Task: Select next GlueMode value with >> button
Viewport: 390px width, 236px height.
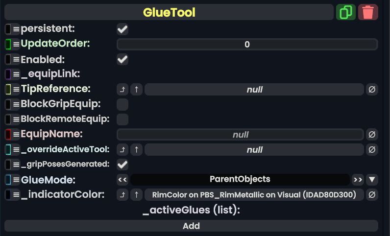Action: pos(358,179)
